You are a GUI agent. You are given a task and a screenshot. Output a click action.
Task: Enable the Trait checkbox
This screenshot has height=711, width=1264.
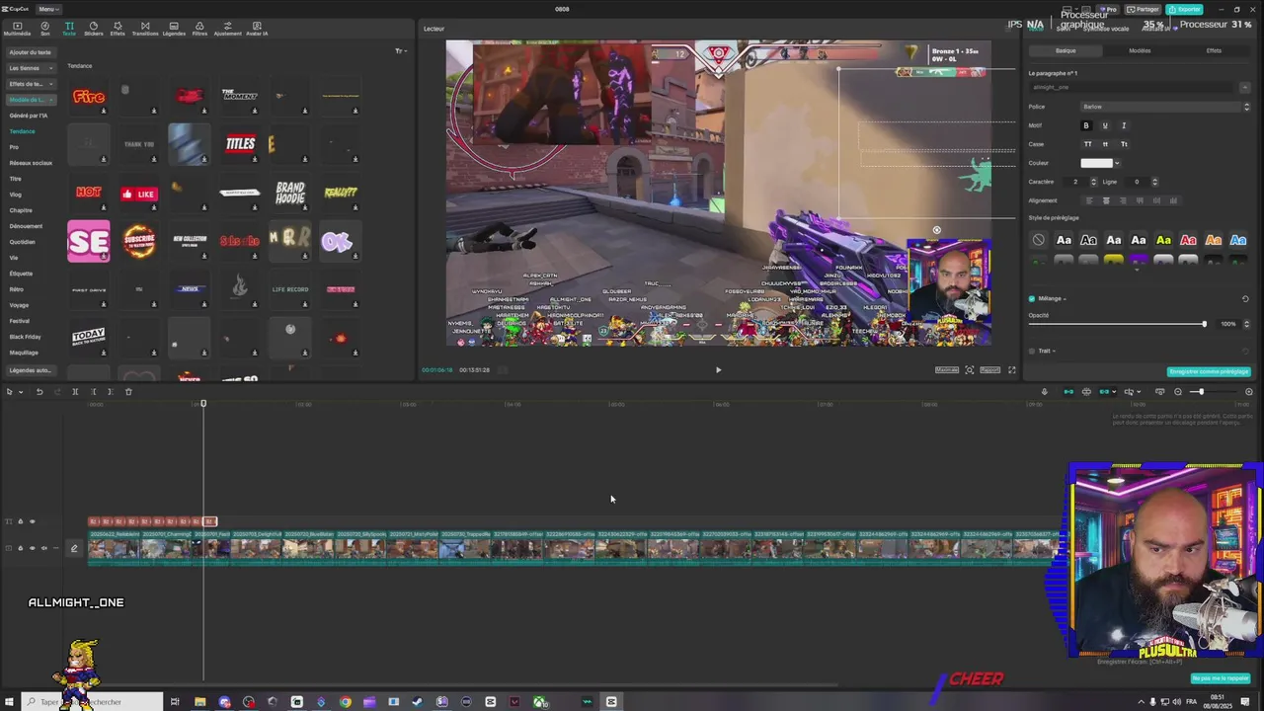pyautogui.click(x=1032, y=351)
